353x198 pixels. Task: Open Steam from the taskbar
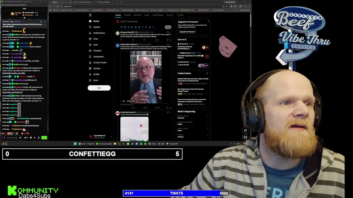coord(162,144)
